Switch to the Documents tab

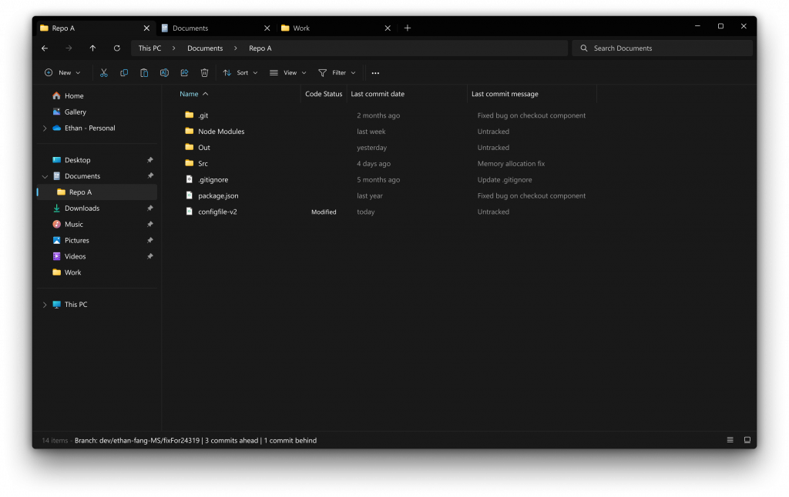coord(216,28)
